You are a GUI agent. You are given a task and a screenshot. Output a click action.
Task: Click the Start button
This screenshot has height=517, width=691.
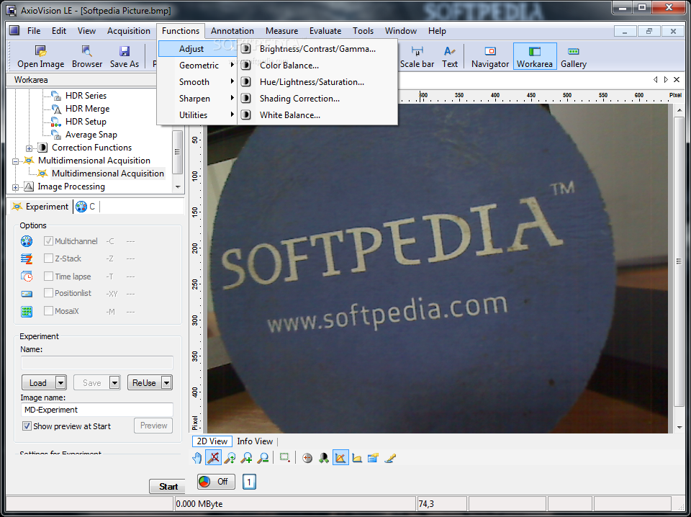pyautogui.click(x=168, y=487)
